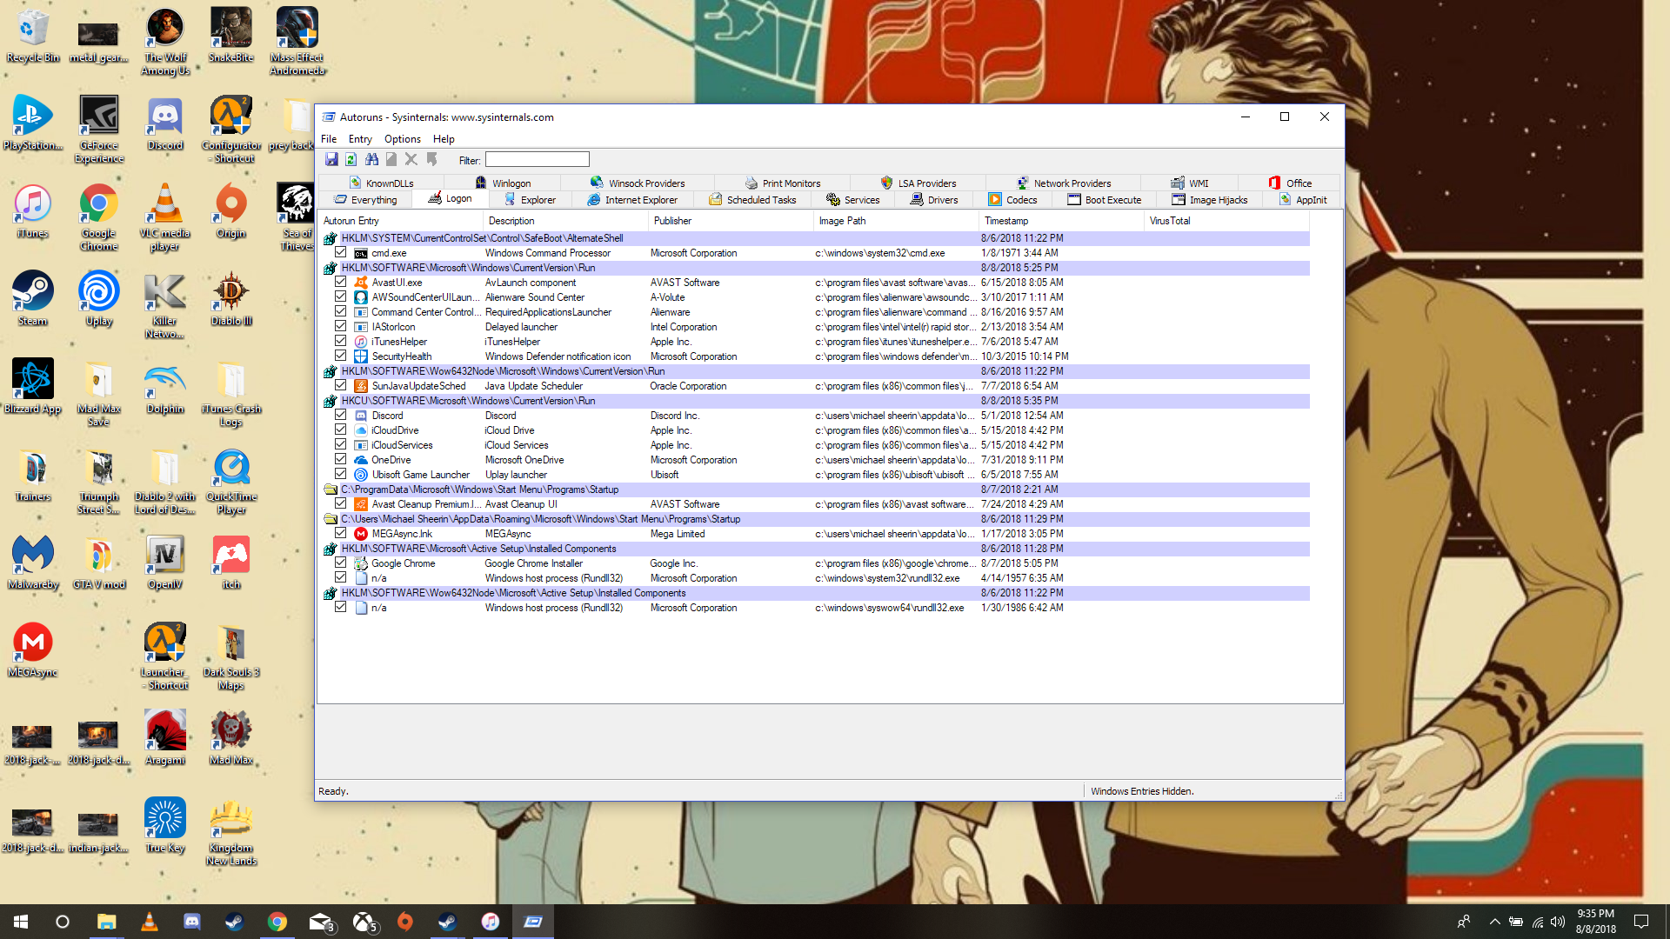The height and width of the screenshot is (939, 1670).
Task: Select the Steam desktop icon
Action: pos(33,298)
